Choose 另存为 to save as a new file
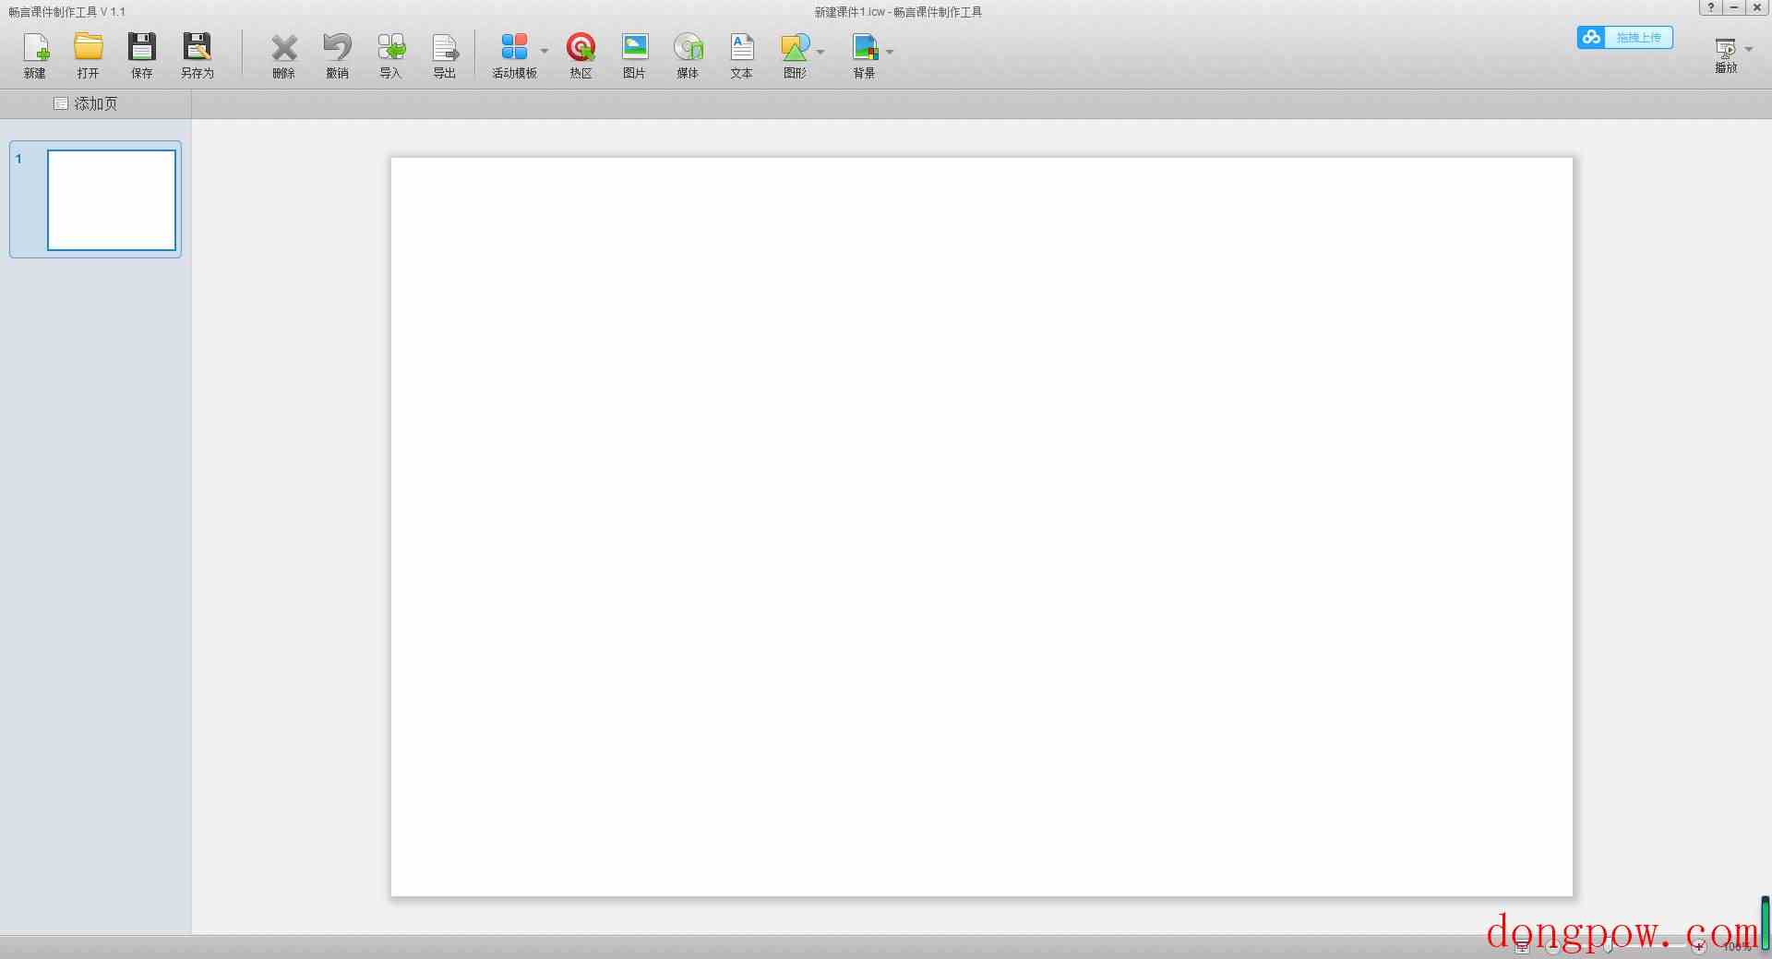 198,55
